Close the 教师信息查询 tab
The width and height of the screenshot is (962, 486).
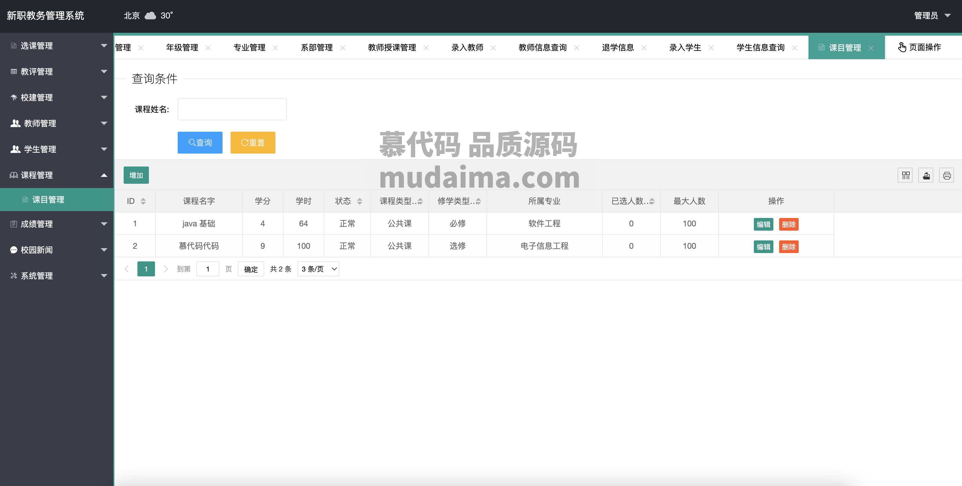point(577,48)
